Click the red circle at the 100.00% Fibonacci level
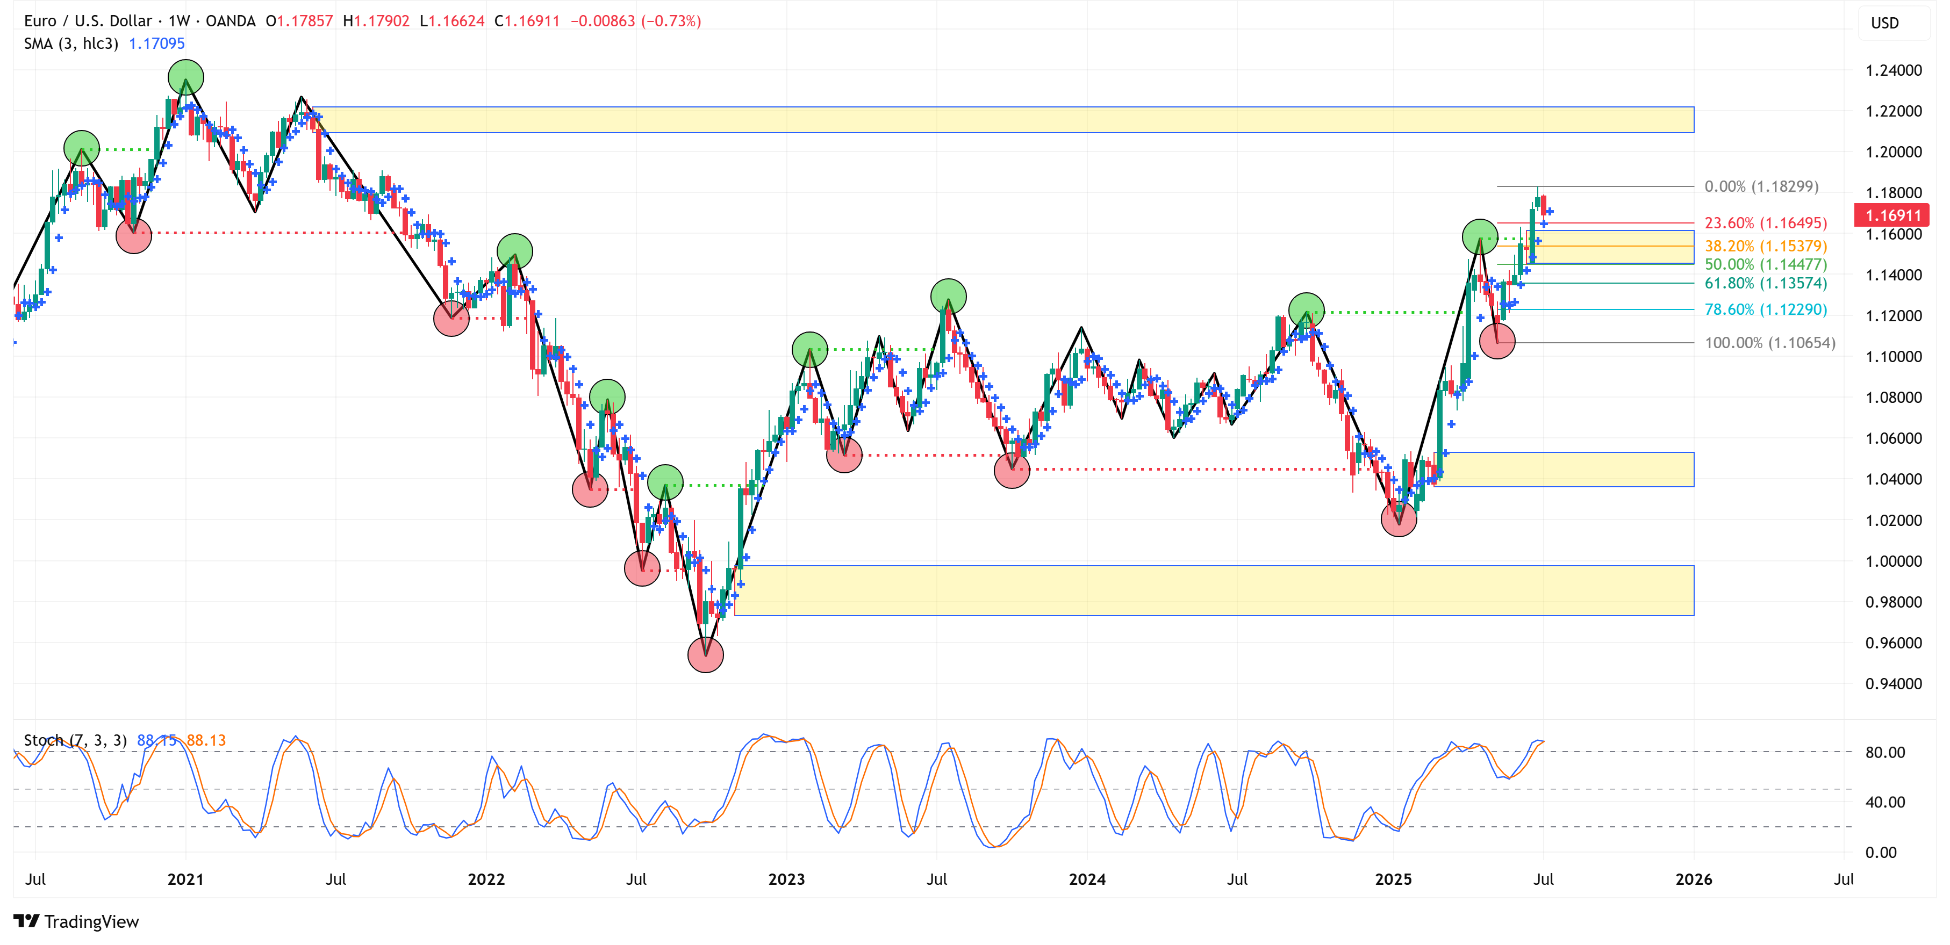 1496,341
